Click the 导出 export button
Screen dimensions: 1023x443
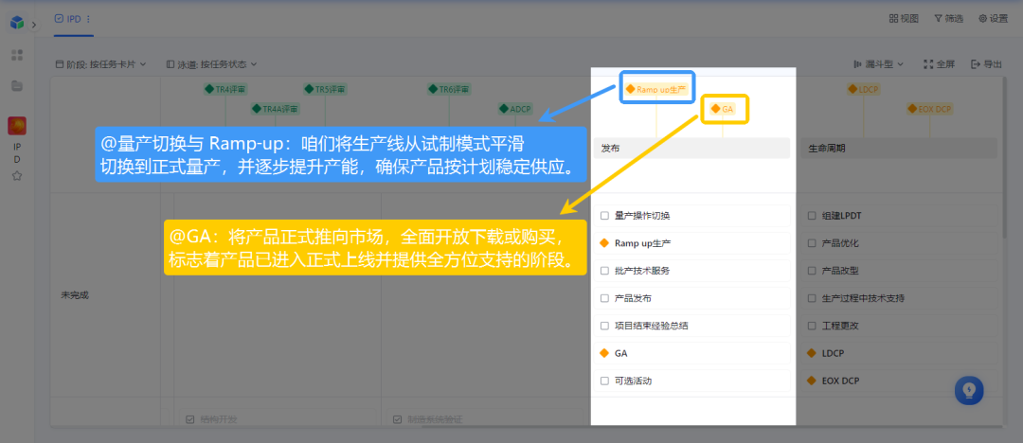pyautogui.click(x=986, y=64)
